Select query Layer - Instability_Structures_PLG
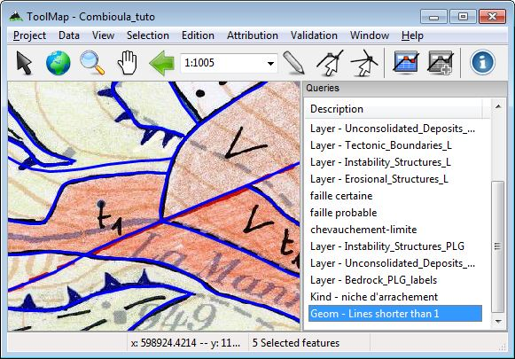Screen dimensions: 515x359 point(395,246)
